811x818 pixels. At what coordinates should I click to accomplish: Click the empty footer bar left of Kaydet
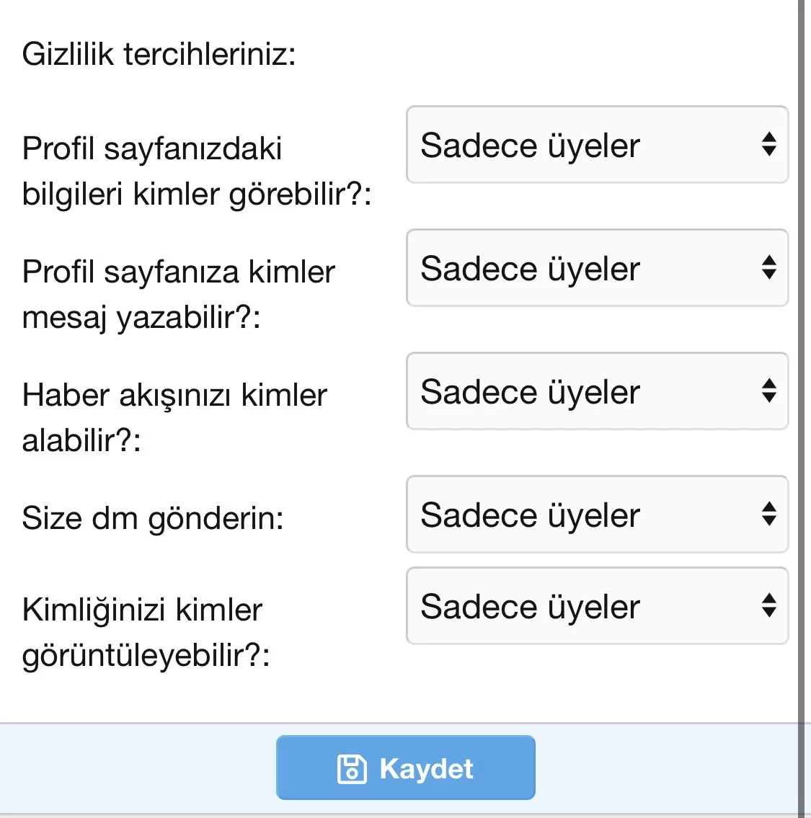click(137, 768)
